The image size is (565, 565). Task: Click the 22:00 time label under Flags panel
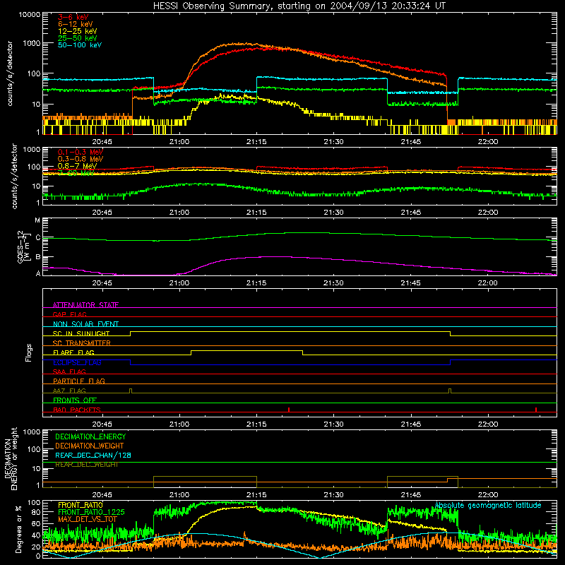coord(488,424)
